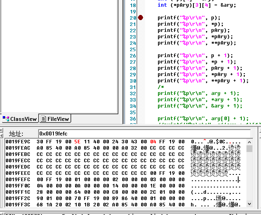The width and height of the screenshot is (261, 215).
Task: Click the memory window scroll up arrow
Action: coord(249,141)
